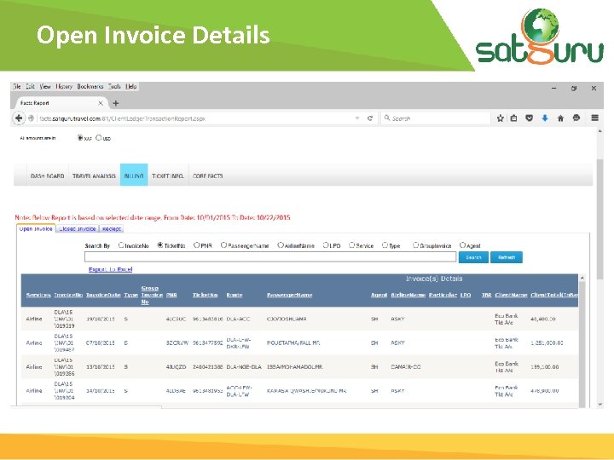The height and width of the screenshot is (460, 614).
Task: Open the Help menu
Action: (131, 86)
